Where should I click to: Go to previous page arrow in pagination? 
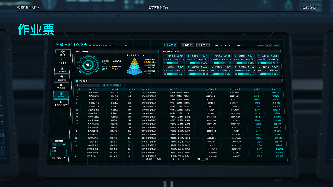coord(169,159)
